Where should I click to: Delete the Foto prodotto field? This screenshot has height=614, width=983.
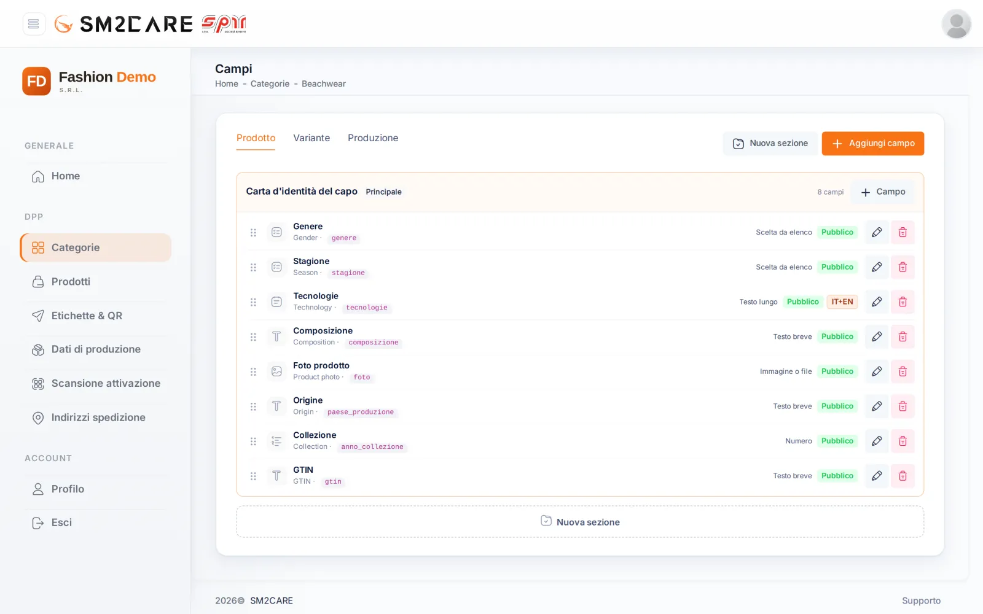coord(903,371)
